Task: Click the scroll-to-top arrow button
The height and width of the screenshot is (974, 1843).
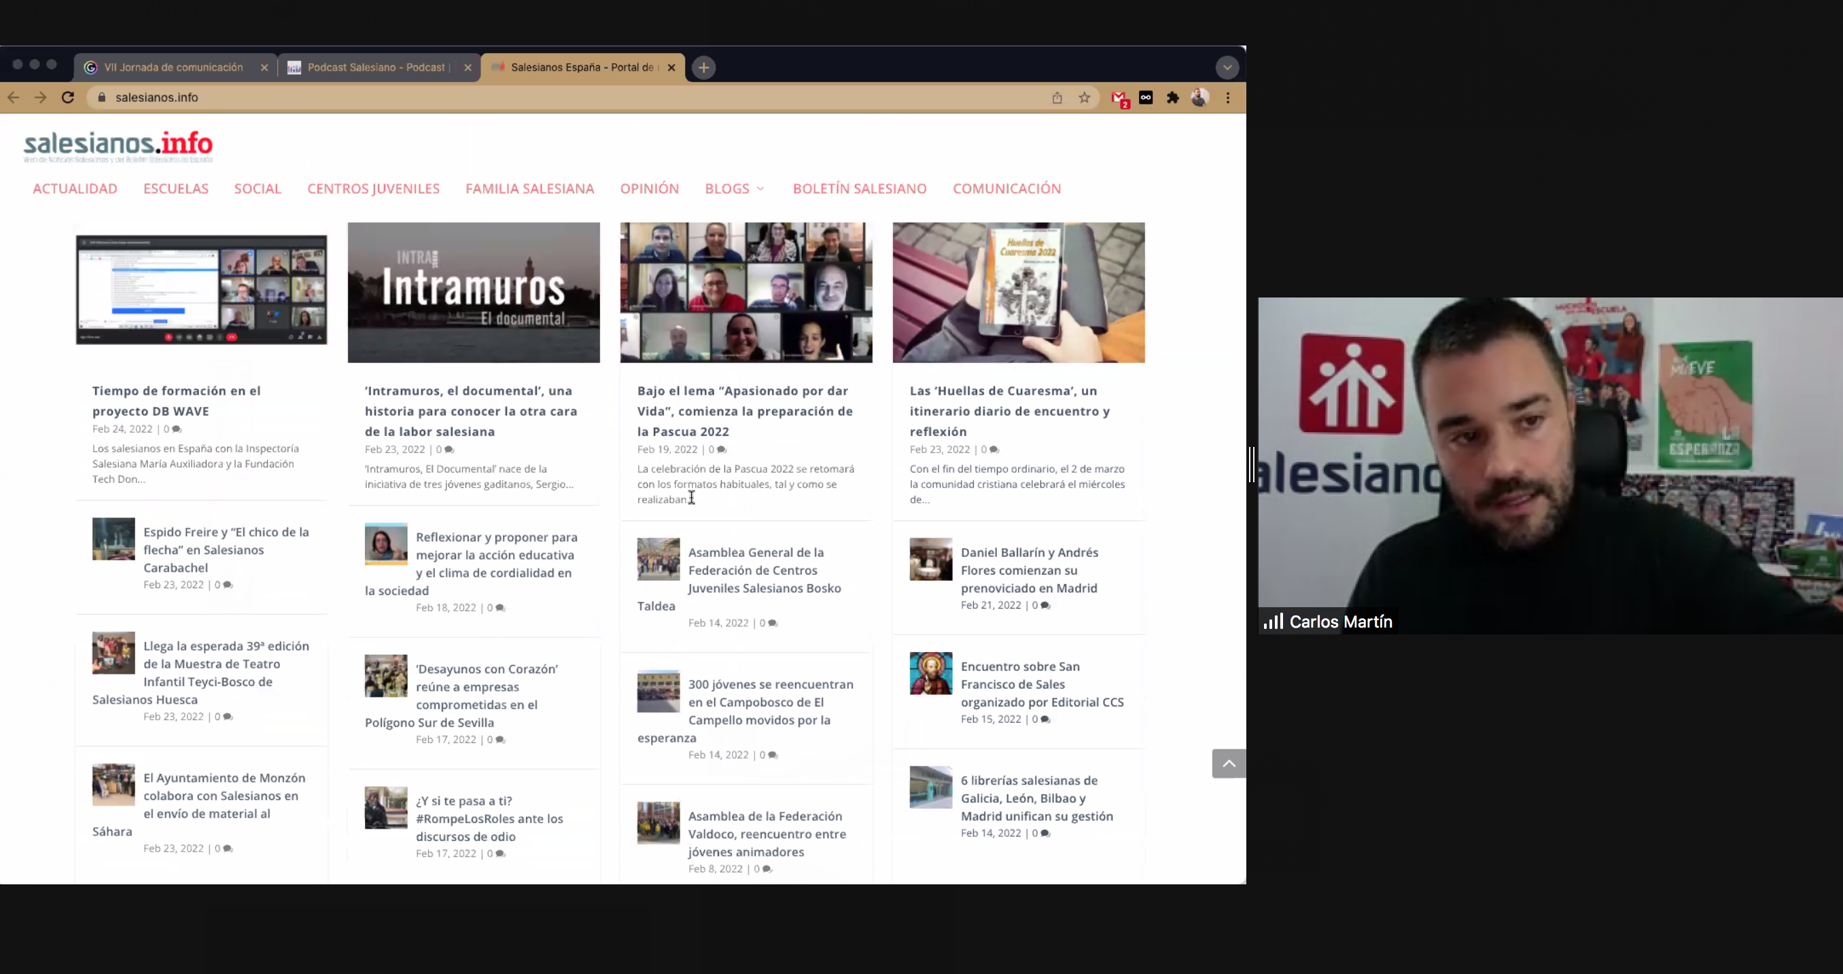Action: [1229, 763]
